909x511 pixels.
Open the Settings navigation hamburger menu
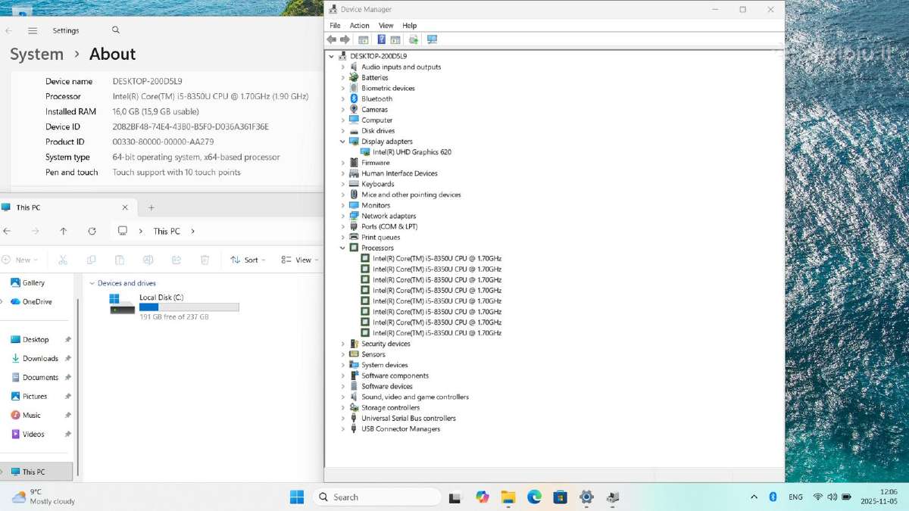(33, 31)
